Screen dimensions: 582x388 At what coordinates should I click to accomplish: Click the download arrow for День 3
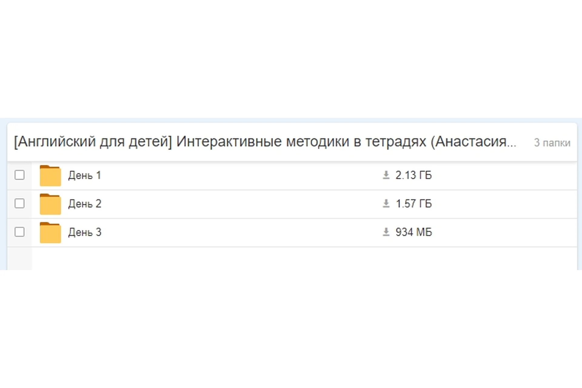coord(386,232)
